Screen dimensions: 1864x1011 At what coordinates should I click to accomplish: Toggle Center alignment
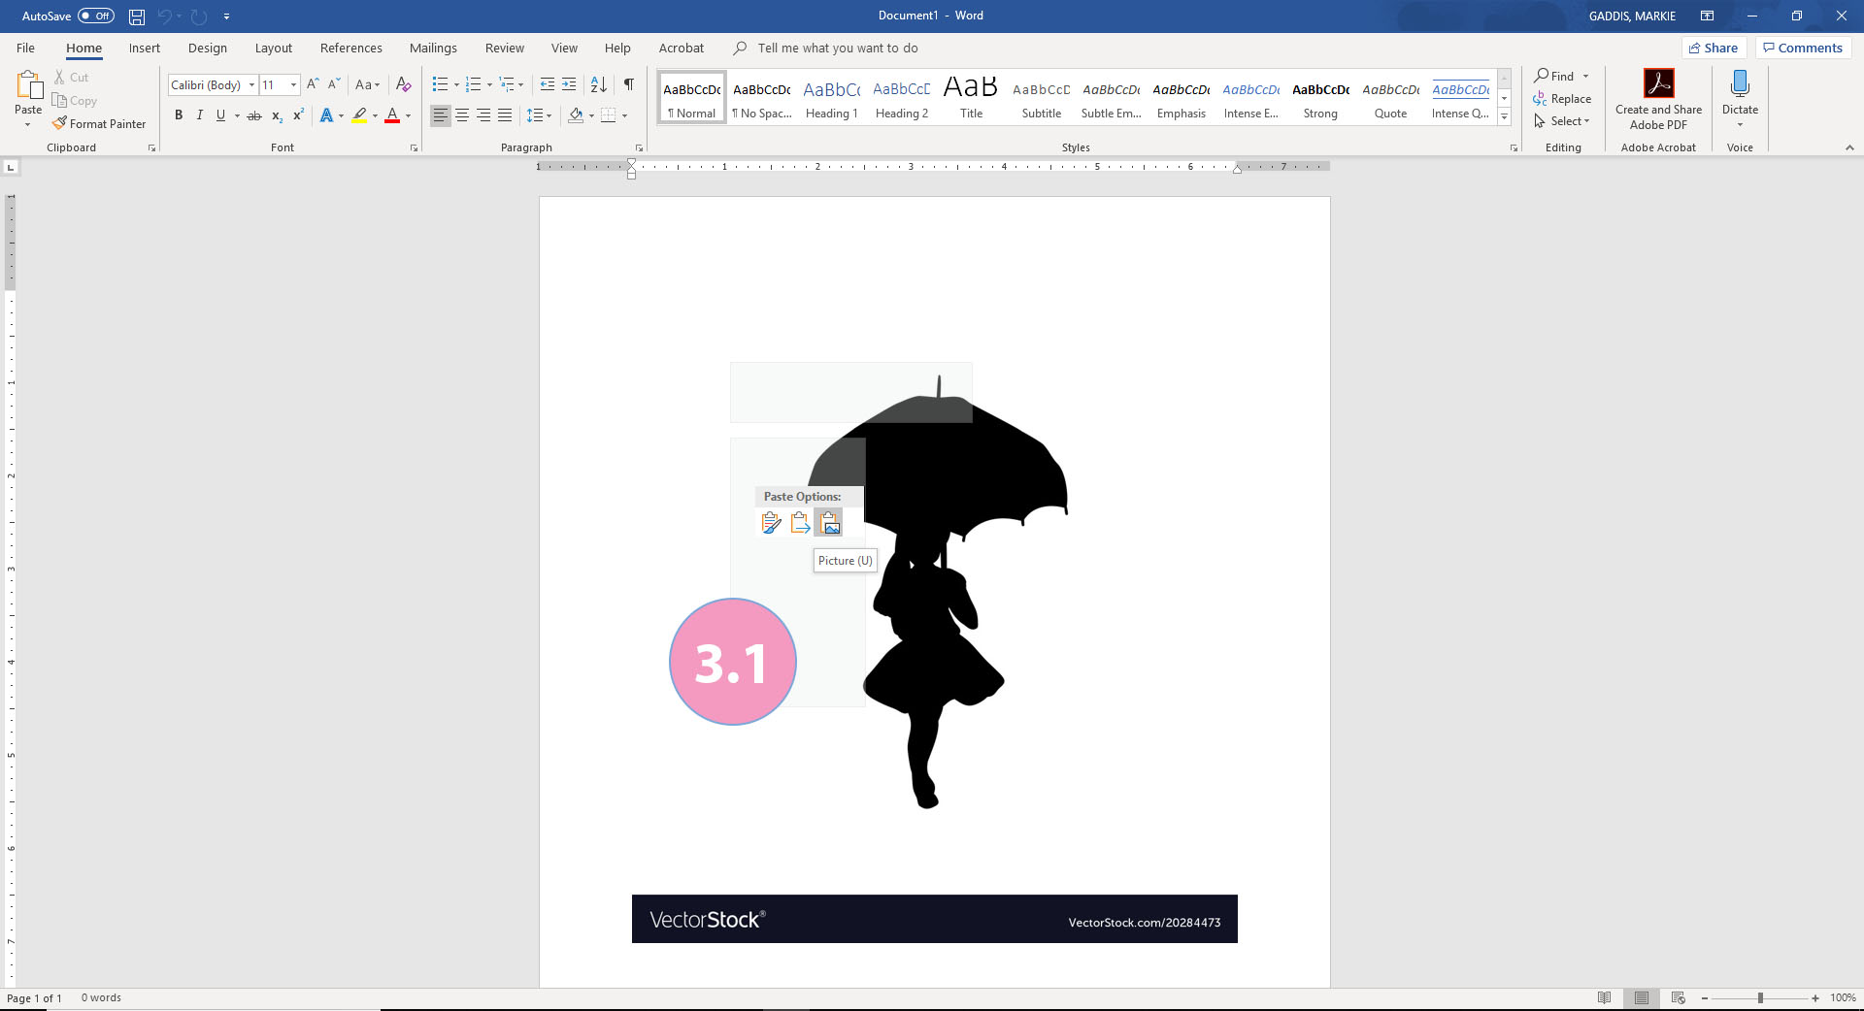click(x=462, y=115)
